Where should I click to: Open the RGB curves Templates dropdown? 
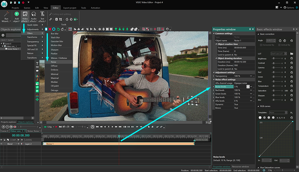pos(278,113)
